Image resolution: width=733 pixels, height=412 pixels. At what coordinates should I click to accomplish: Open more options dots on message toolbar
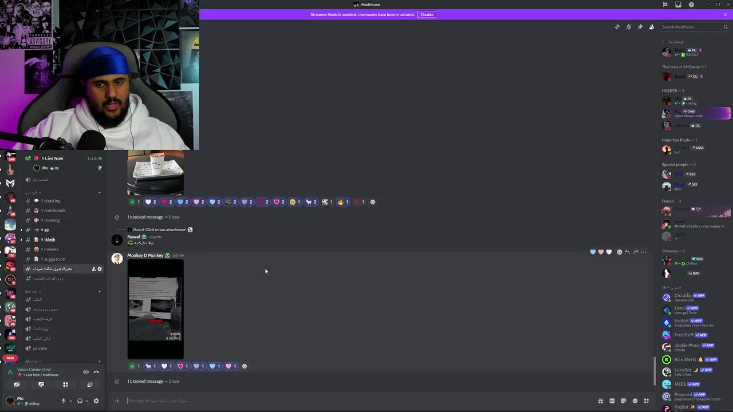[644, 252]
